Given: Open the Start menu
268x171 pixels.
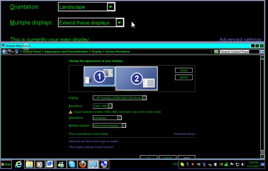Looking at the screenshot, I should pyautogui.click(x=6, y=165).
